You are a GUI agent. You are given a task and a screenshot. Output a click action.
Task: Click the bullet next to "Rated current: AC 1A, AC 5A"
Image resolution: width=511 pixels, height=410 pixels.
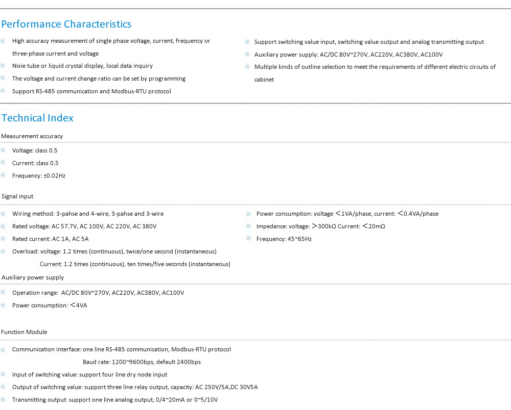(x=3, y=239)
